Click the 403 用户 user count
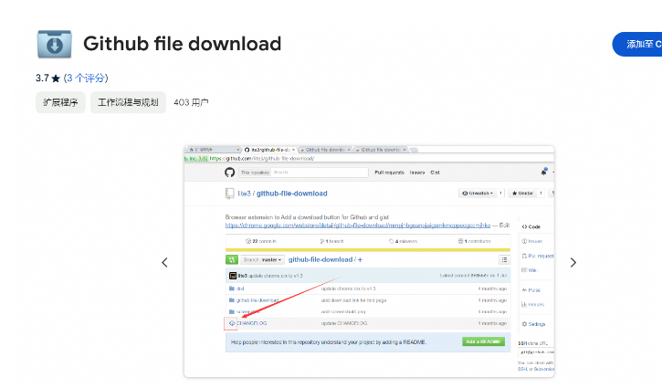Screen dimensions: 662x388 (x=191, y=102)
